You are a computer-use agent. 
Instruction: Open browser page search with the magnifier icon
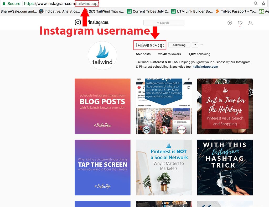[255, 3]
